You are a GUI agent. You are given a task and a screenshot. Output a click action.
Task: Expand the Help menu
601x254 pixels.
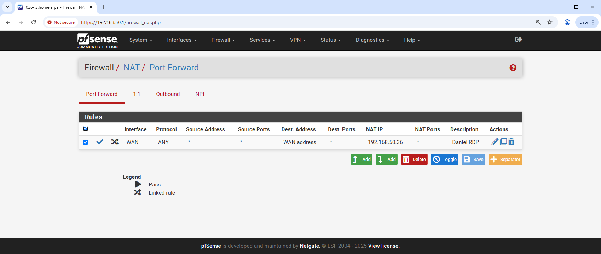(412, 40)
